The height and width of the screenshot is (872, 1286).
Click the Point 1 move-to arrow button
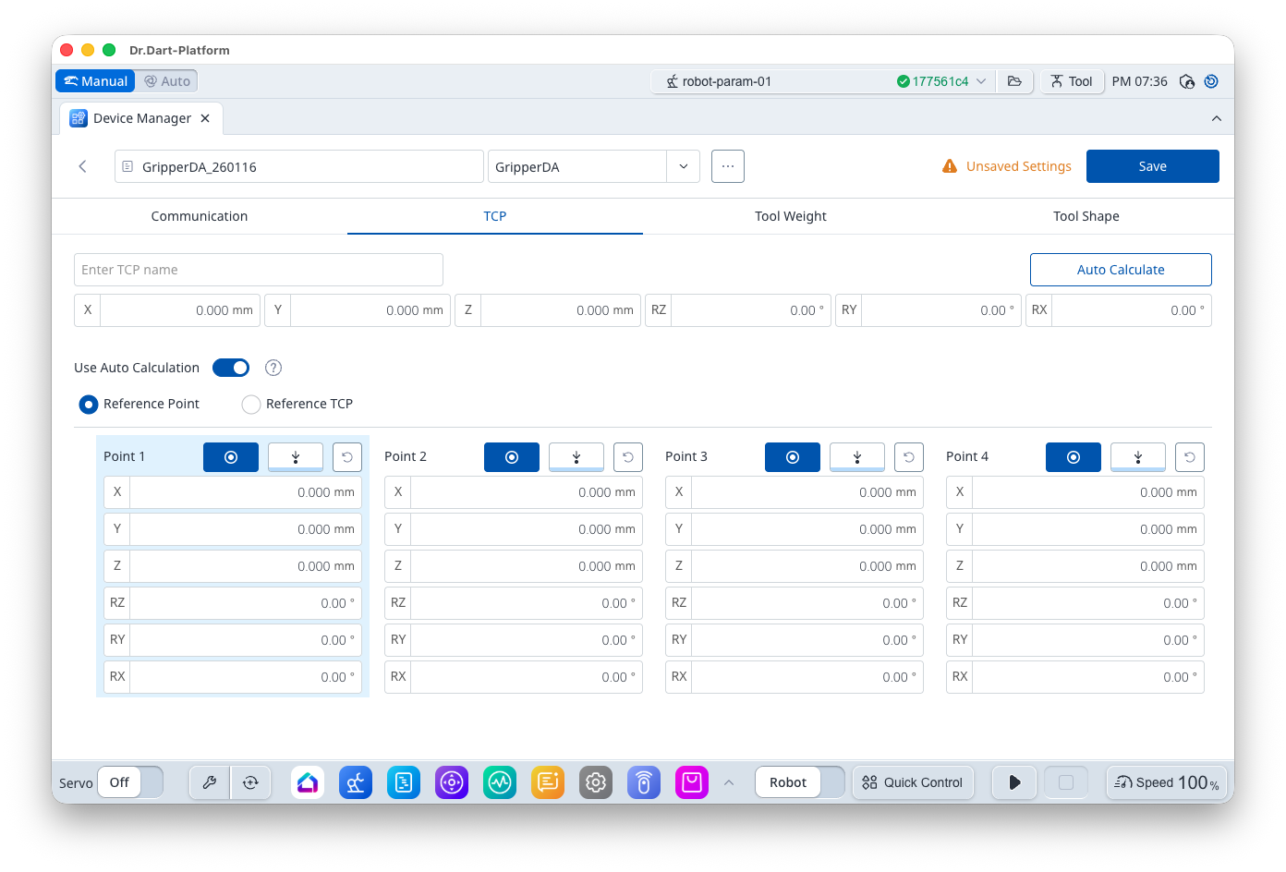click(x=296, y=457)
